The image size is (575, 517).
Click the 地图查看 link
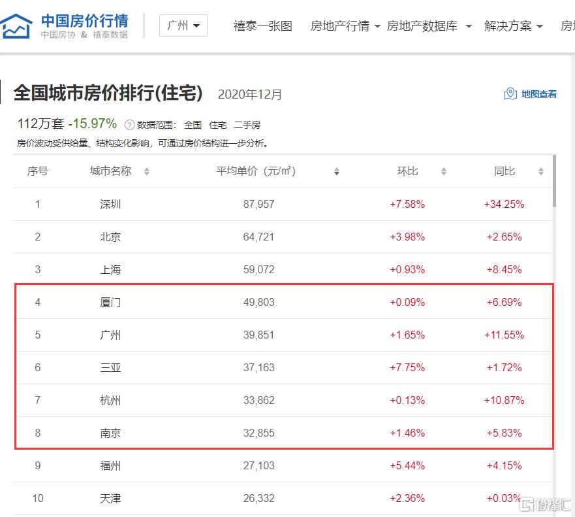537,93
